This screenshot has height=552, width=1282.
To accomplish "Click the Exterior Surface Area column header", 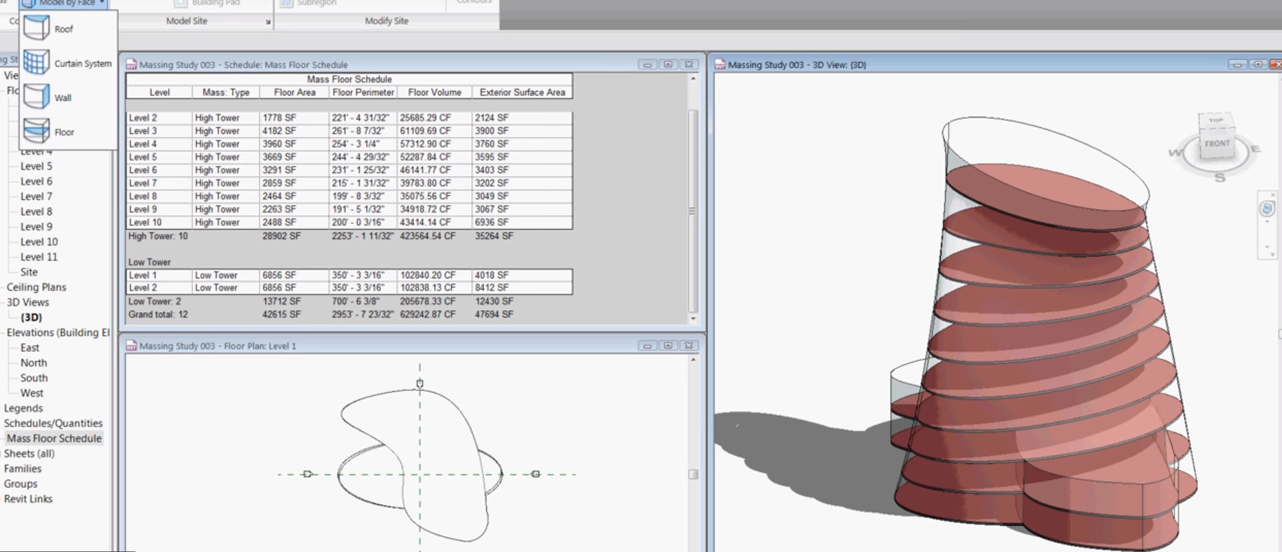I will tap(522, 92).
